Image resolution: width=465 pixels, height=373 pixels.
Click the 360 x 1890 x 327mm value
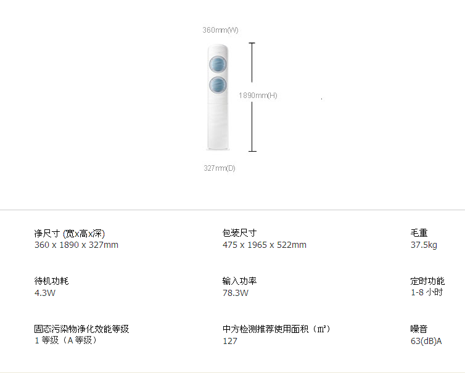point(76,245)
